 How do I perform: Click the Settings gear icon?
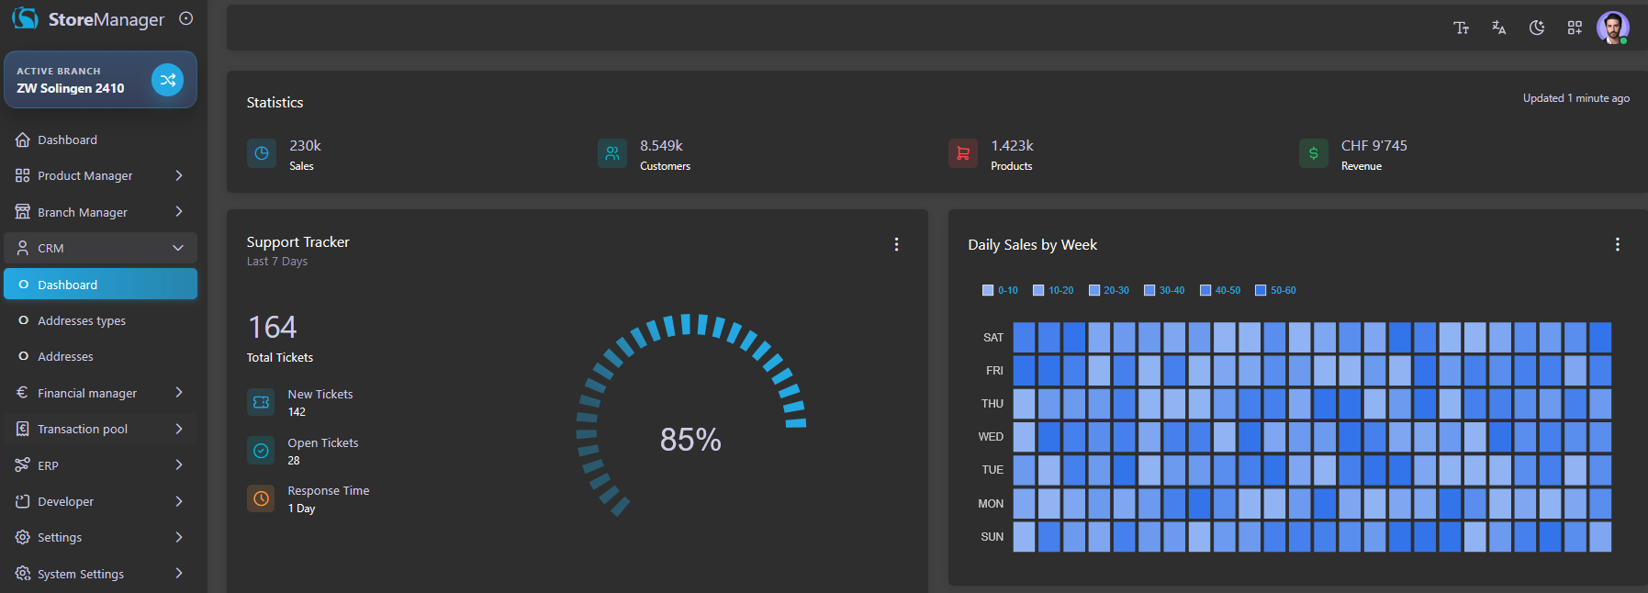coord(23,537)
